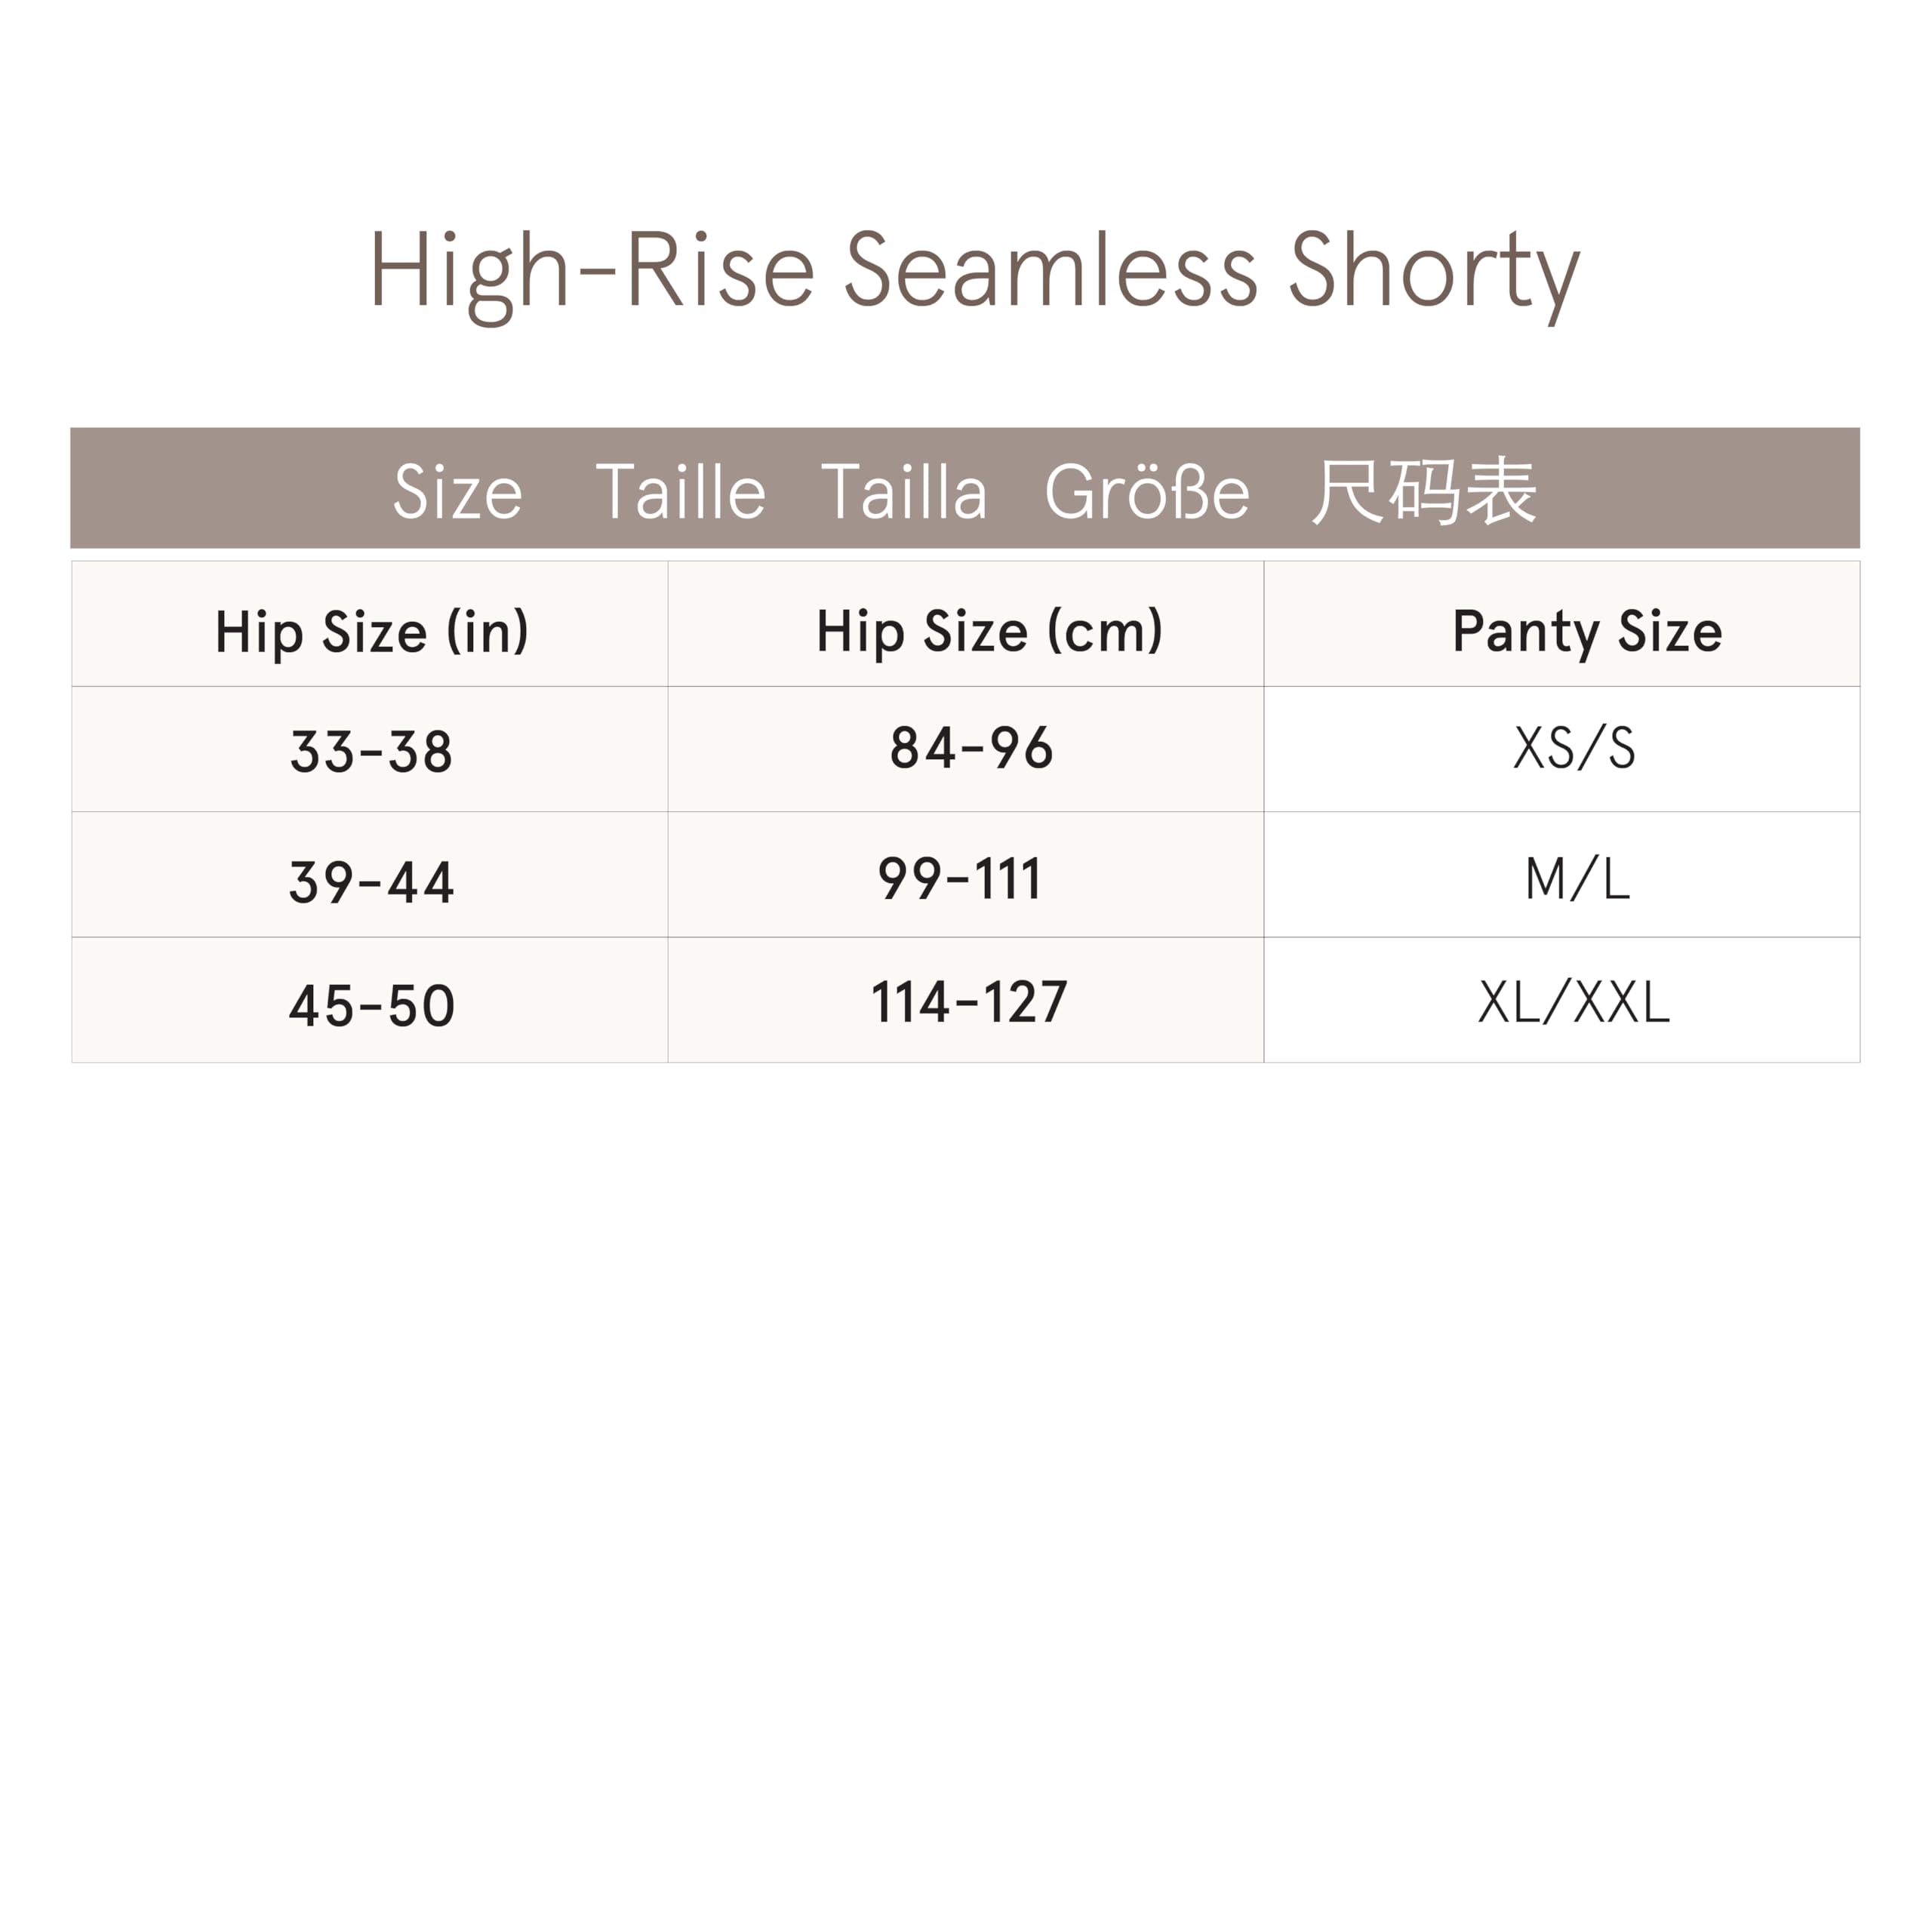
Task: Click the 39-44 inch hip cell
Action: tap(371, 882)
